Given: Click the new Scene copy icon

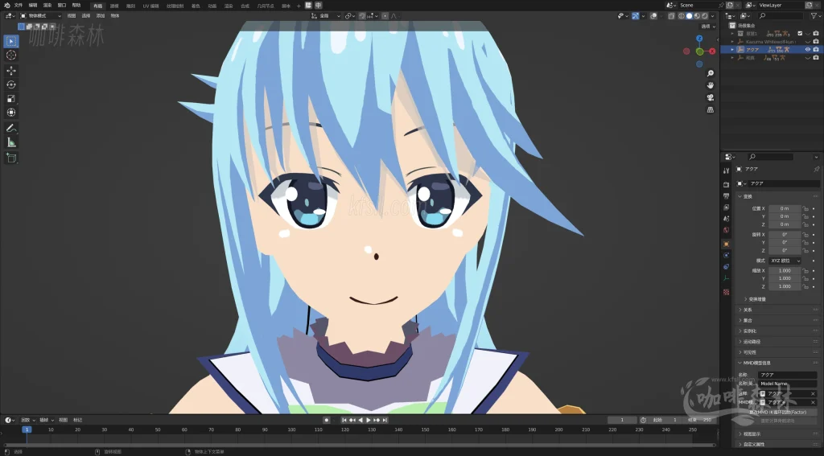Looking at the screenshot, I should [x=729, y=6].
